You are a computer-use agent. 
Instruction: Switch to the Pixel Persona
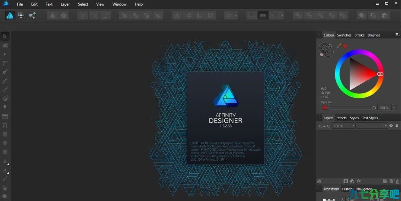21,15
